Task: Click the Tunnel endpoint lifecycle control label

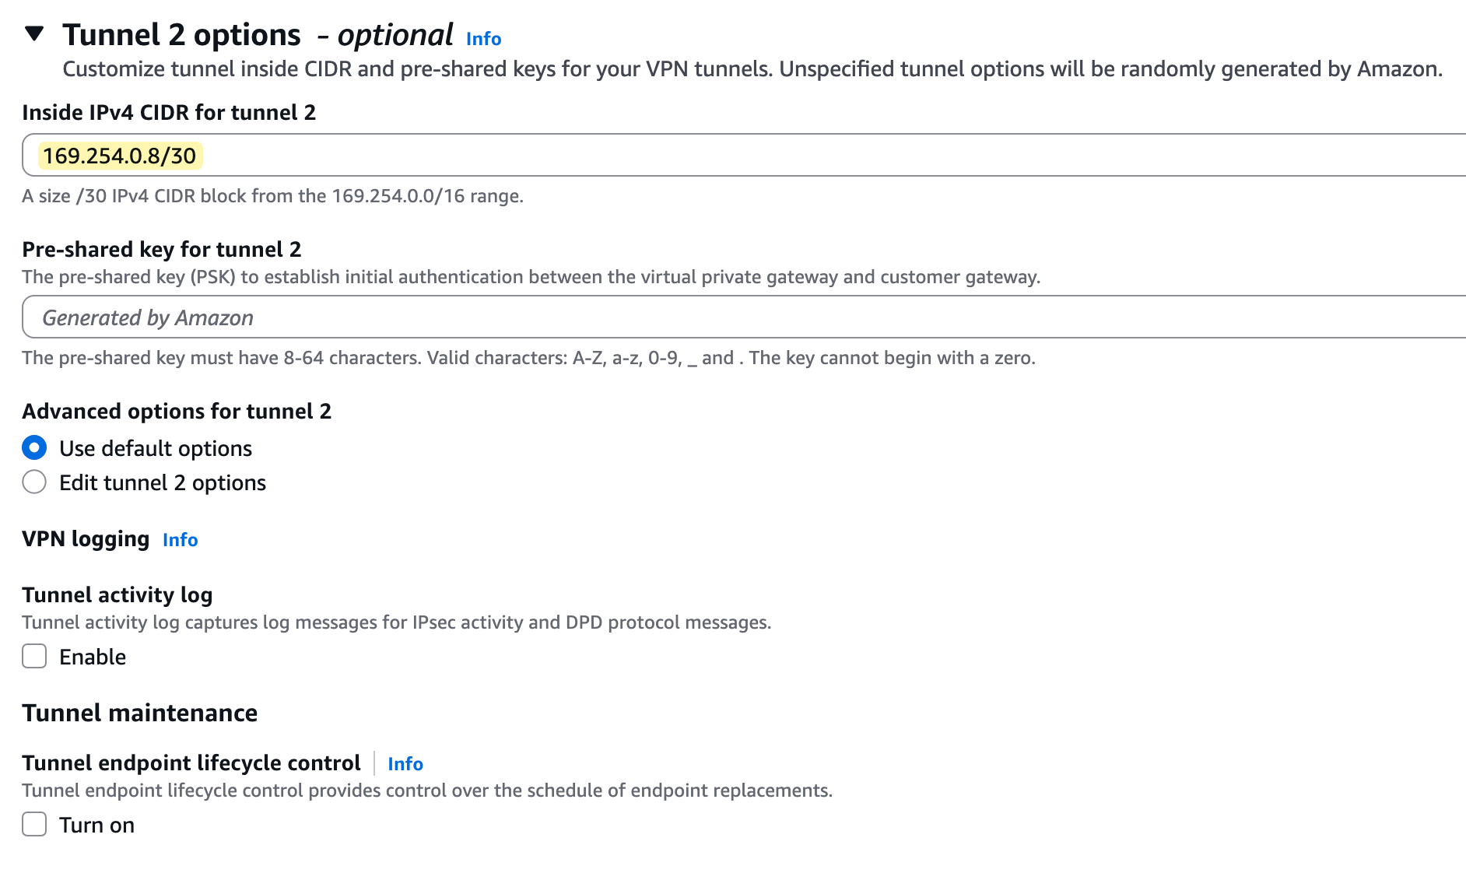Action: click(x=191, y=763)
